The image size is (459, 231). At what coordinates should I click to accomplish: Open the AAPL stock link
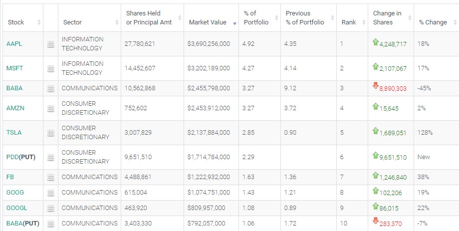click(14, 44)
